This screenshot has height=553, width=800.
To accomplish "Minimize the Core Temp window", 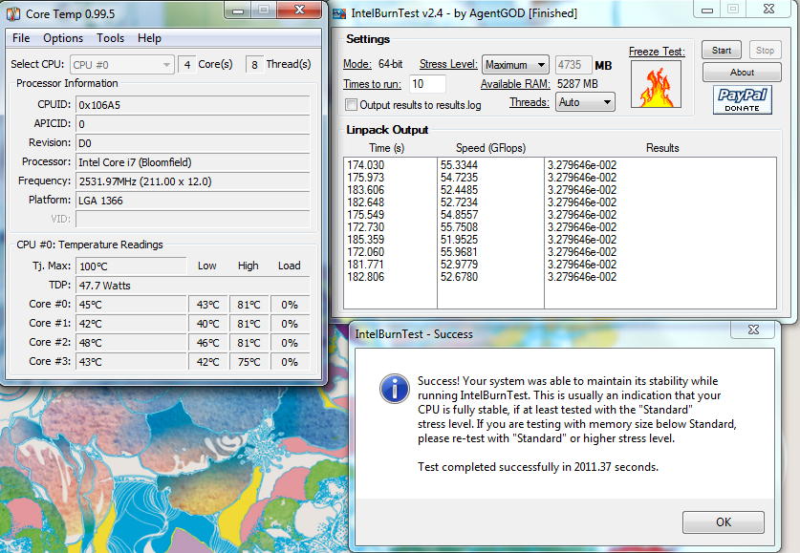I will pyautogui.click(x=238, y=11).
